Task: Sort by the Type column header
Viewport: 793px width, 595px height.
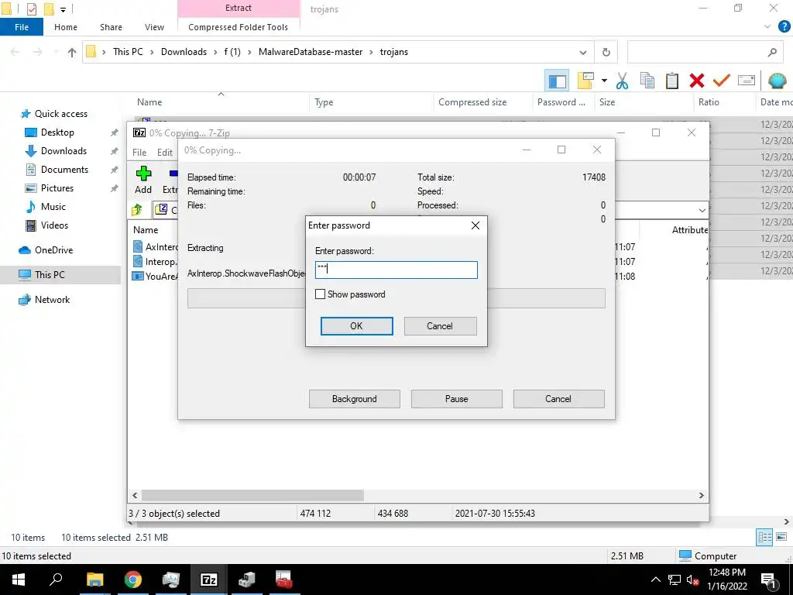Action: tap(324, 102)
